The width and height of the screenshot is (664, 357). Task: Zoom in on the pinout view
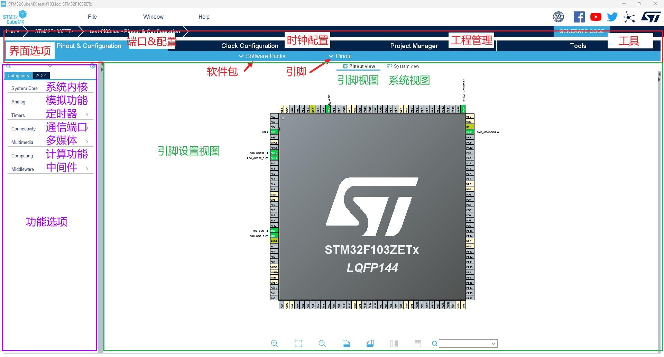pyautogui.click(x=274, y=344)
